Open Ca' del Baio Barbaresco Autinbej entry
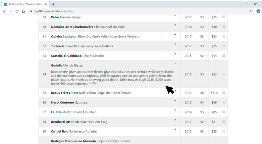262x144 pixels. click(x=74, y=131)
